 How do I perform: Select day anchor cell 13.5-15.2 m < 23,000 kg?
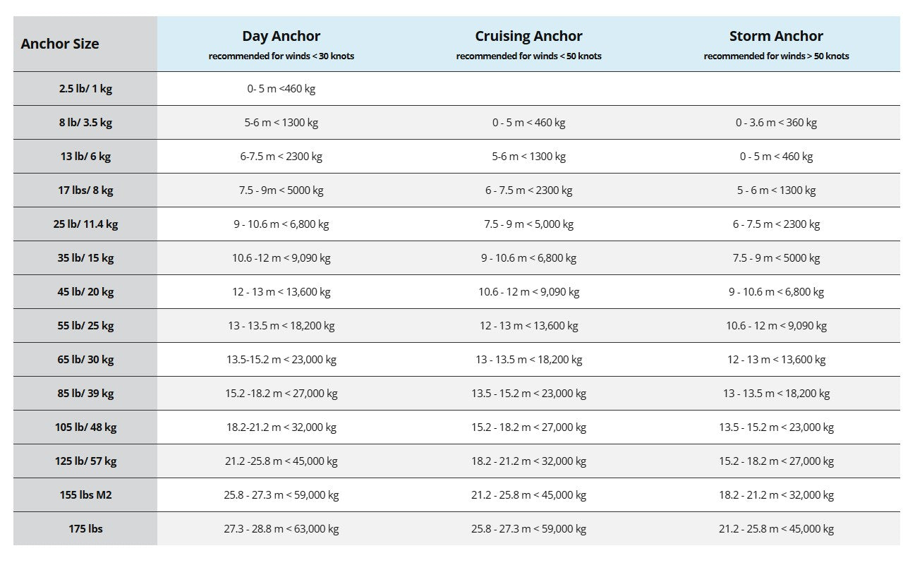(281, 360)
